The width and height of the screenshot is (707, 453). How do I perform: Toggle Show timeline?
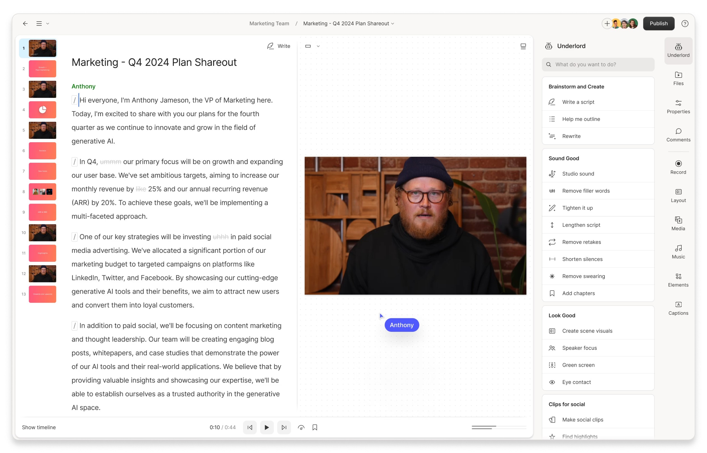point(39,427)
